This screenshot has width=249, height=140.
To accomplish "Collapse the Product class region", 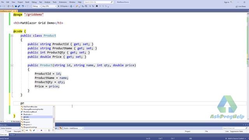I will click(x=12, y=36).
